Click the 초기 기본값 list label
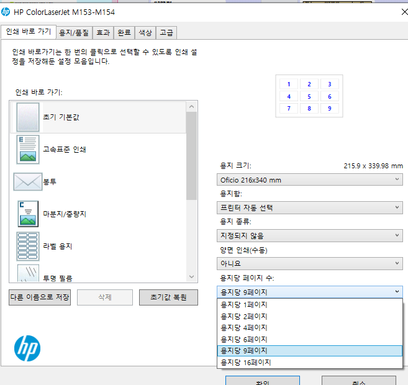The height and width of the screenshot is (385, 408). point(61,117)
